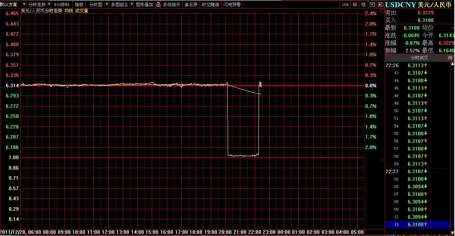Click the 默认方案 toolbar label
The height and width of the screenshot is (236, 455).
tap(9, 5)
